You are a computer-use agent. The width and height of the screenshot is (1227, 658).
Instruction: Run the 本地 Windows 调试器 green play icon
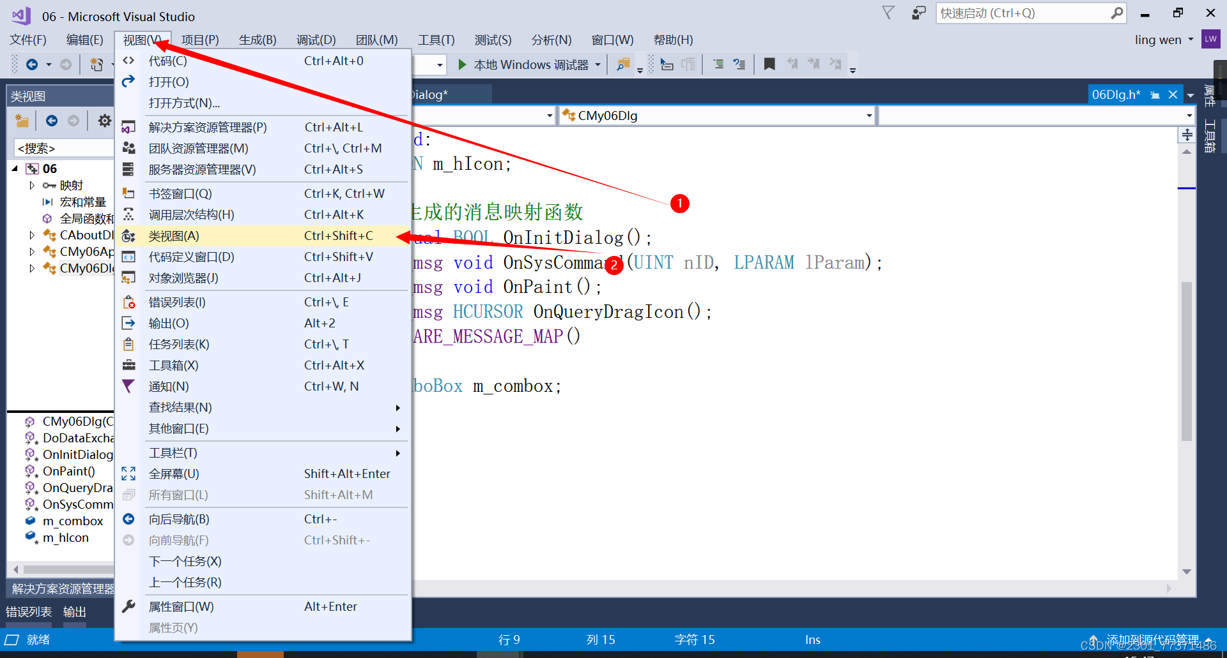[462, 64]
